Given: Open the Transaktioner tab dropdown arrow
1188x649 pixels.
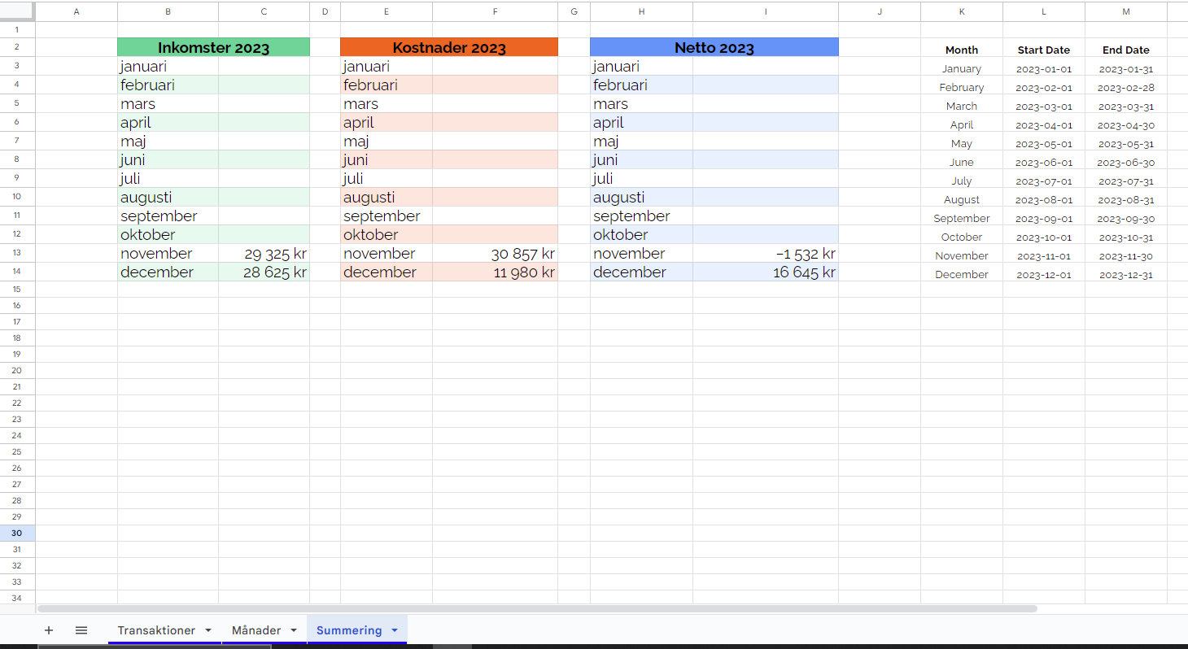Looking at the screenshot, I should click(208, 630).
